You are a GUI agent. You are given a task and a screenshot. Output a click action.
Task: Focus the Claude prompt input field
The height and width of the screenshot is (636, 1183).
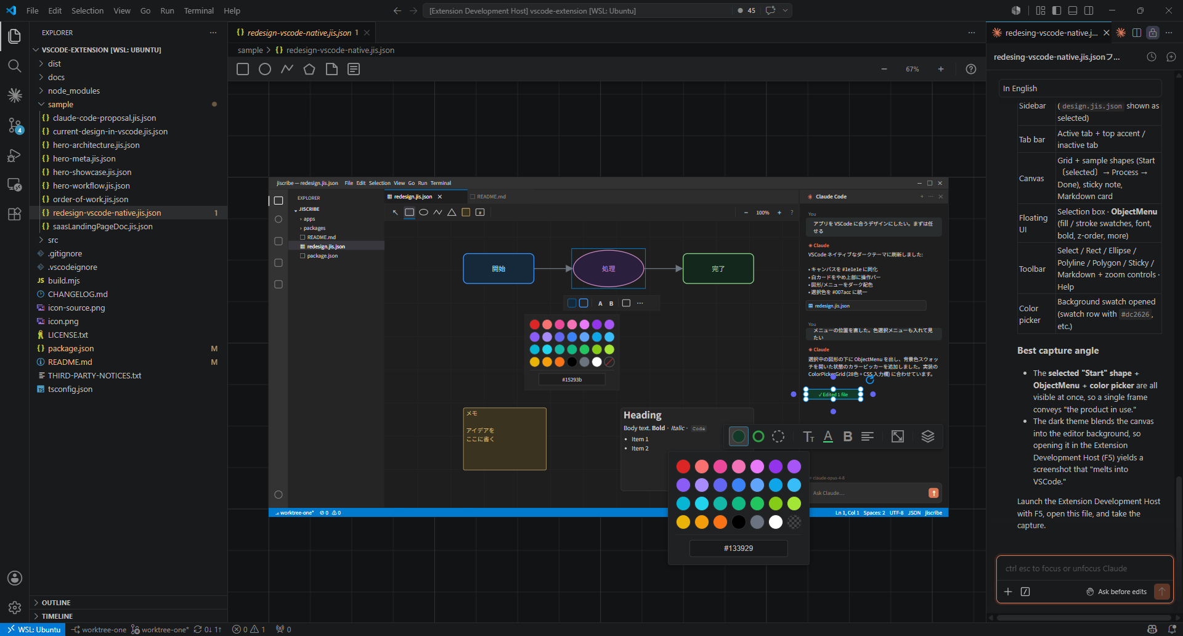[x=1084, y=568]
